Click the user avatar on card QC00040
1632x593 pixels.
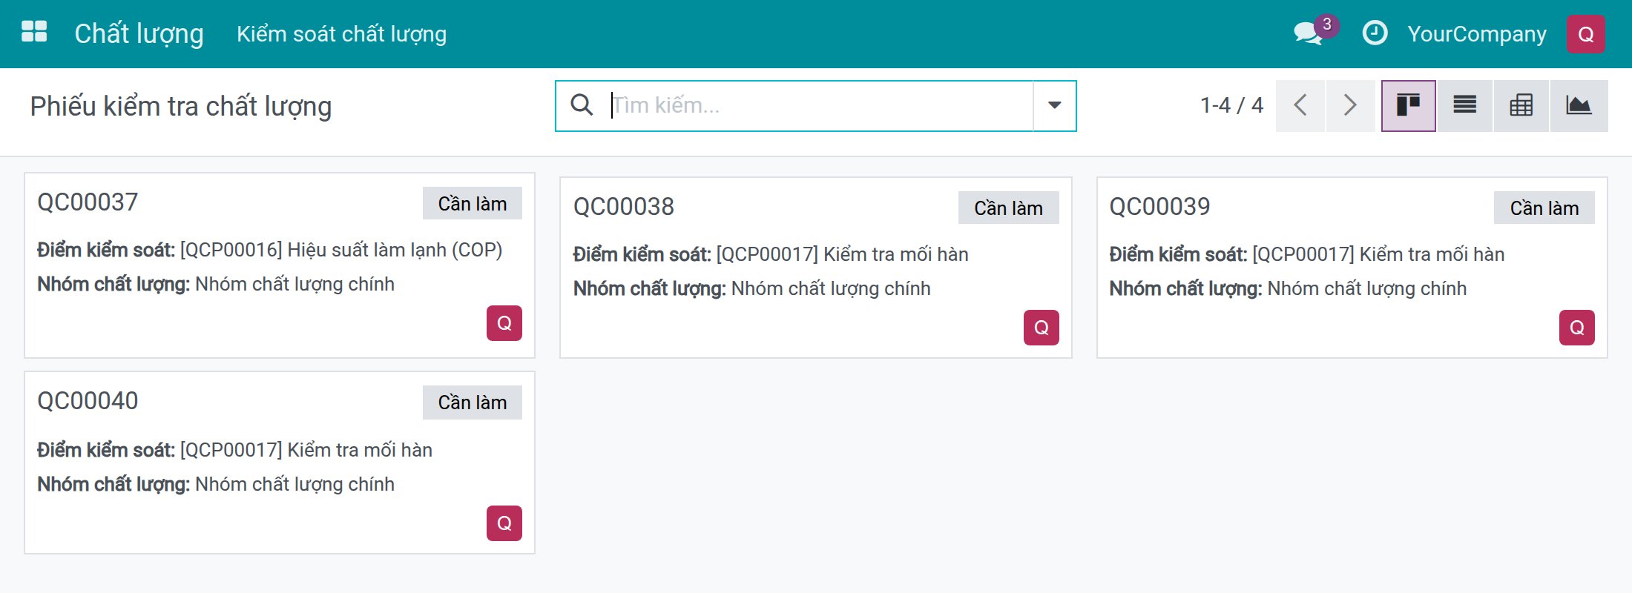pos(504,523)
